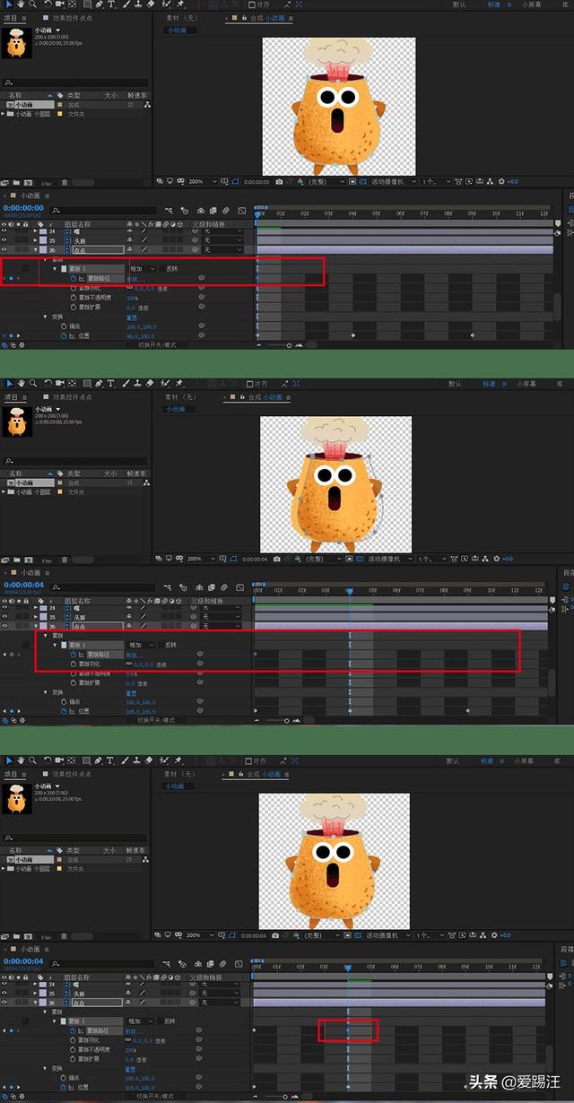
Task: Toggle mask path stopwatch in bottom screenshot timeline
Action: click(x=74, y=1031)
